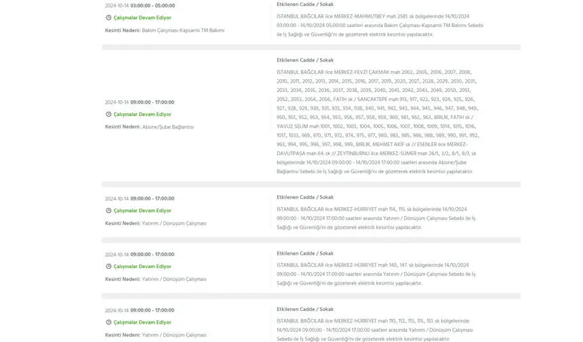583x342 pixels.
Task: Open the Mahmutbey 2581. sk outage description
Action: [x=380, y=25]
